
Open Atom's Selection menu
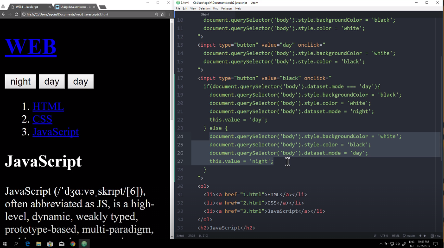(x=204, y=8)
